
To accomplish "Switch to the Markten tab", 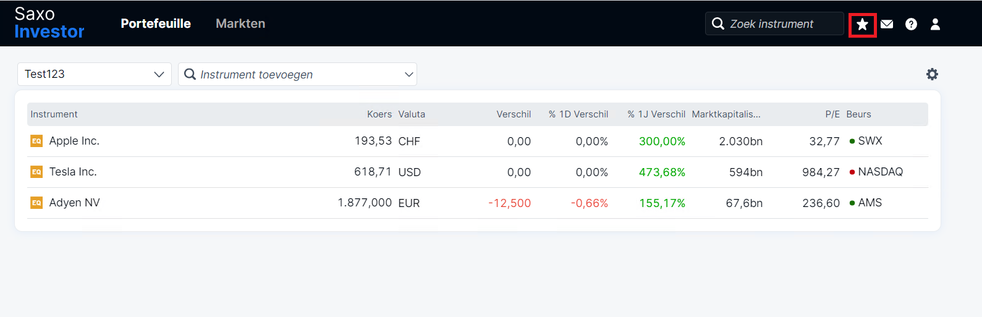I will point(240,23).
